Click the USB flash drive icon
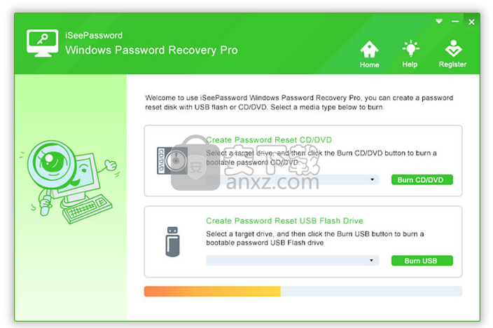The image size is (493, 328). tap(172, 242)
